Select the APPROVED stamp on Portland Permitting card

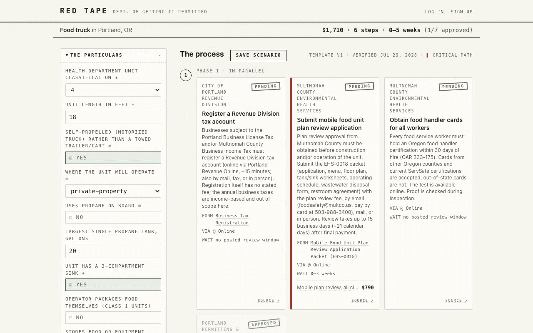[x=264, y=324]
